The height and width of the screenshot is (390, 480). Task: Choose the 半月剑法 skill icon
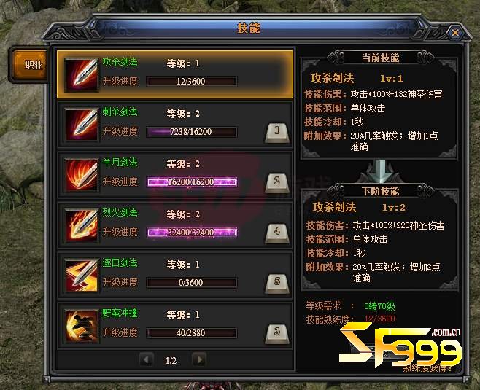82,176
